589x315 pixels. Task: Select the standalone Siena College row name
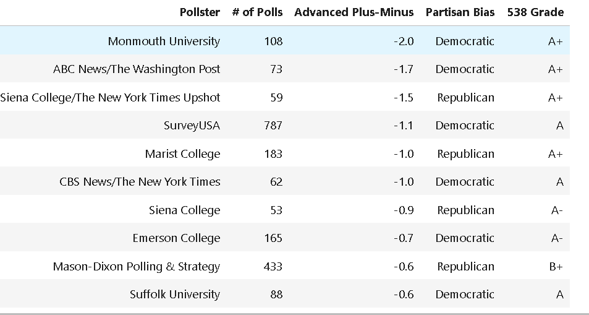click(x=184, y=210)
